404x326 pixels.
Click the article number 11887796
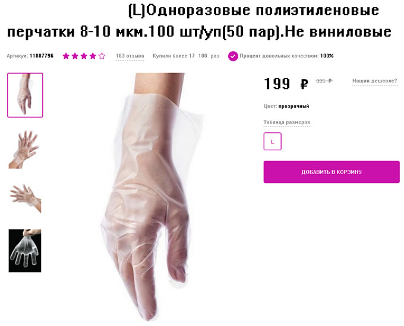42,56
